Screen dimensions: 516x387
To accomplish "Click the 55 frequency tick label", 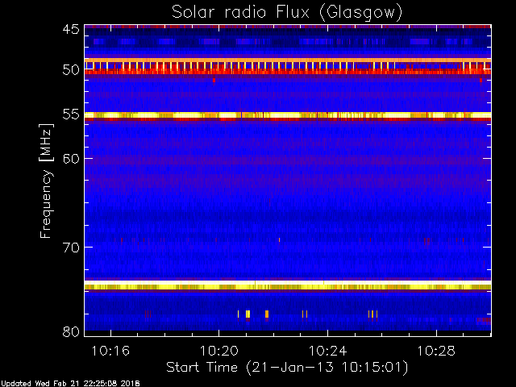I will point(71,114).
